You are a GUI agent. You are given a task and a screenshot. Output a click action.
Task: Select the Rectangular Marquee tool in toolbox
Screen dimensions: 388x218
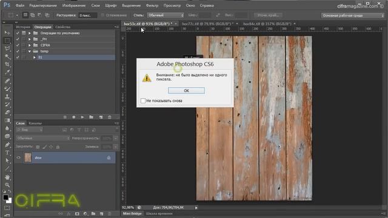point(7,41)
